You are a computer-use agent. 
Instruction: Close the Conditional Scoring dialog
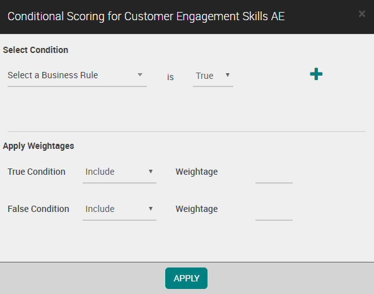click(x=362, y=14)
